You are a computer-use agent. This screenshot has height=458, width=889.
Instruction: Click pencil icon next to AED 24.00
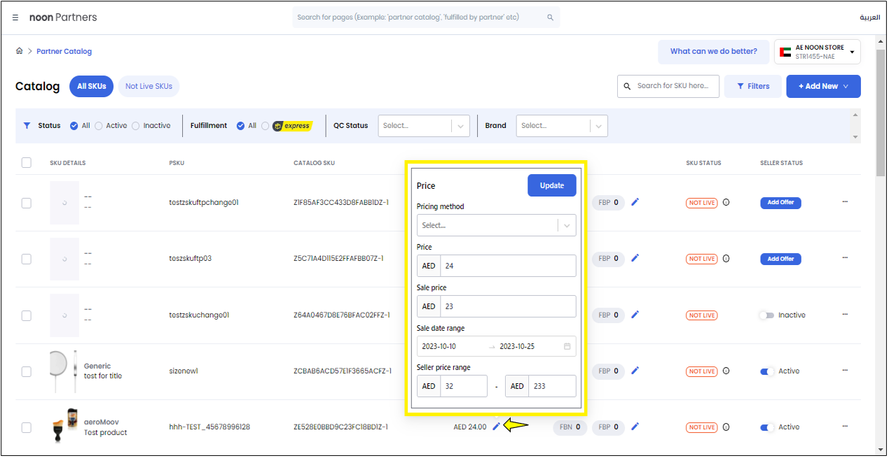tap(497, 427)
